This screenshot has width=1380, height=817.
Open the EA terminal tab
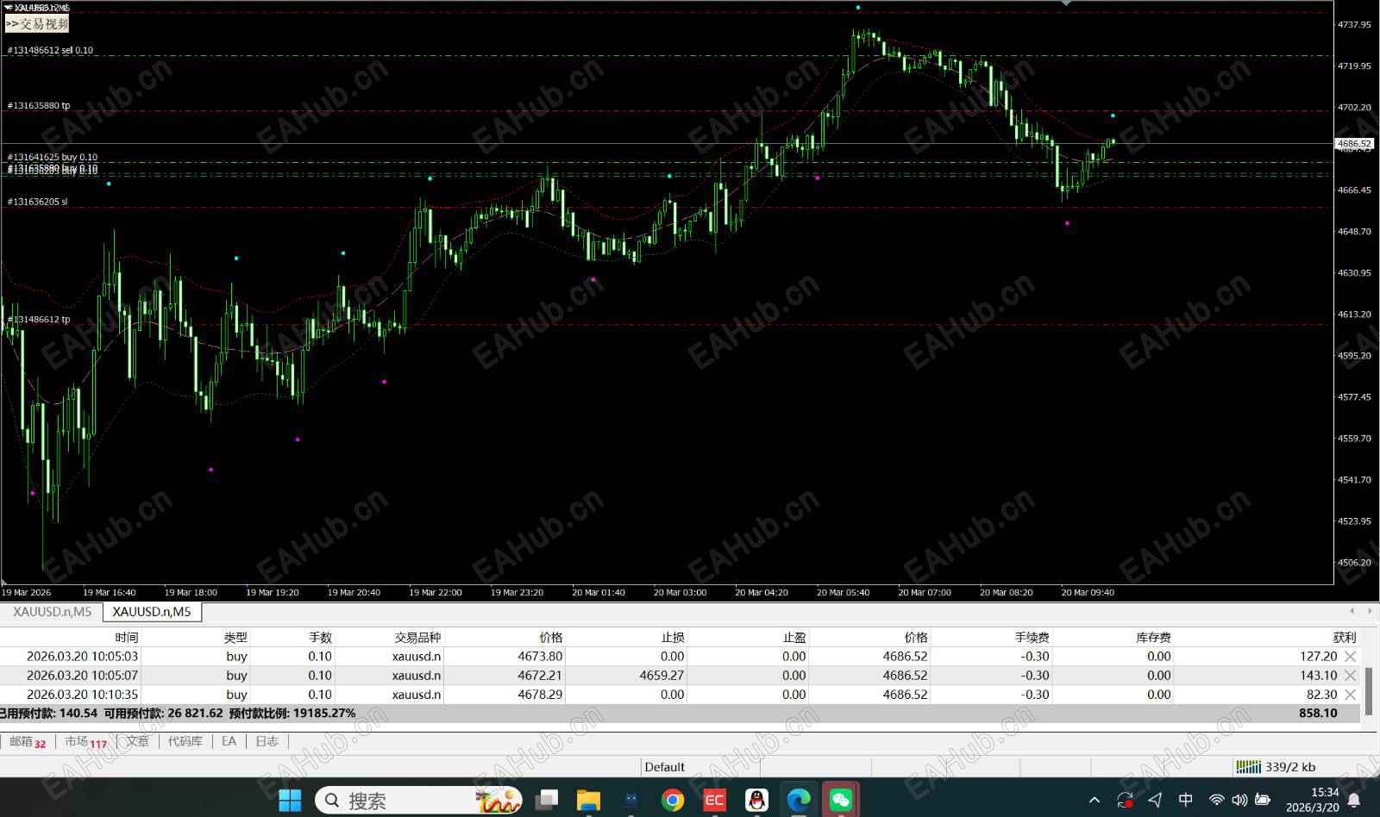[229, 741]
